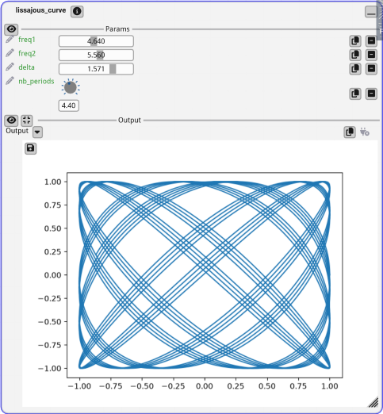Copy the delta value with its clipboard icon
Image resolution: width=383 pixels, height=414 pixels.
355,69
